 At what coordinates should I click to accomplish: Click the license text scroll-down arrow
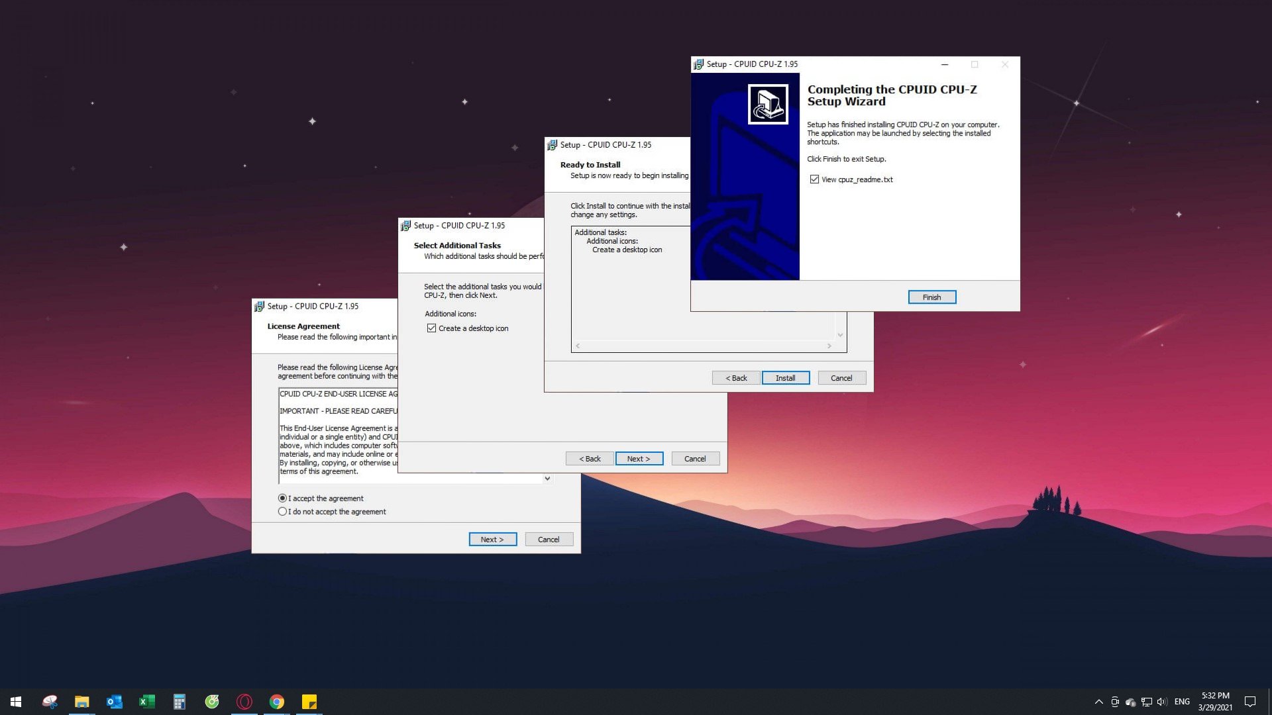[547, 479]
